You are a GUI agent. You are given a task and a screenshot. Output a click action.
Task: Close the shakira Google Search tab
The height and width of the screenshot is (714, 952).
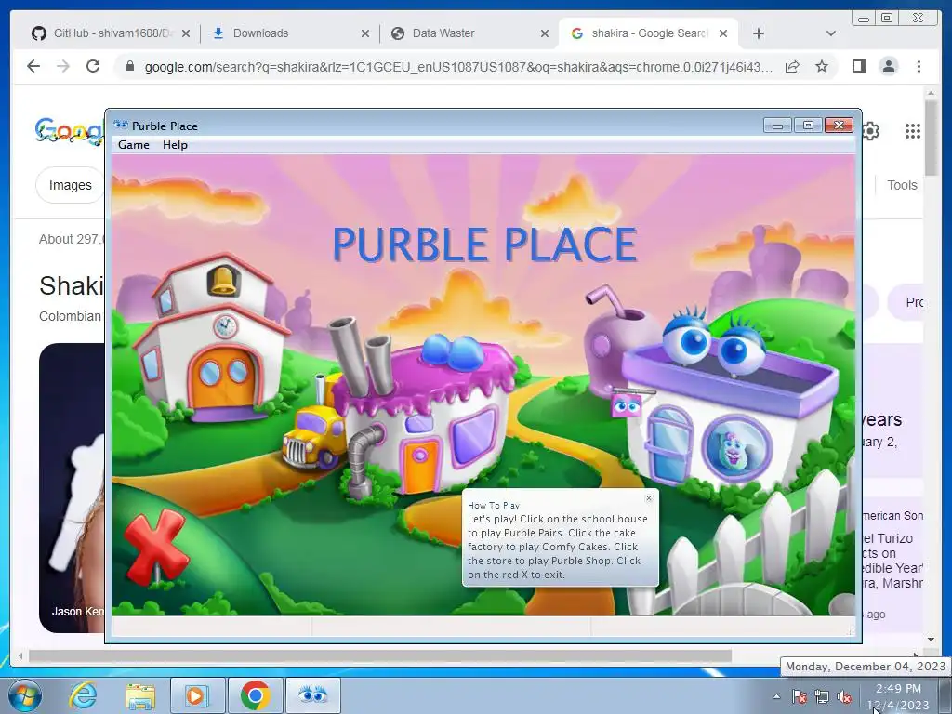723,34
